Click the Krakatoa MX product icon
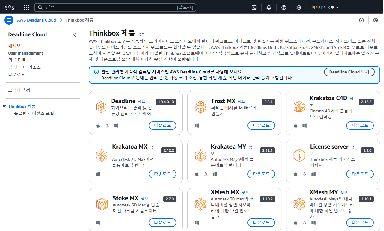384x231 pixels. click(102, 155)
